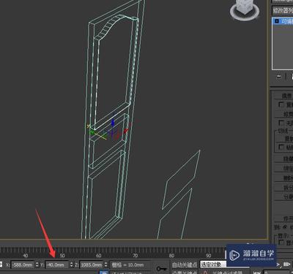
Task: Click the green Y-axis gizmo arrow
Action: pos(92,132)
